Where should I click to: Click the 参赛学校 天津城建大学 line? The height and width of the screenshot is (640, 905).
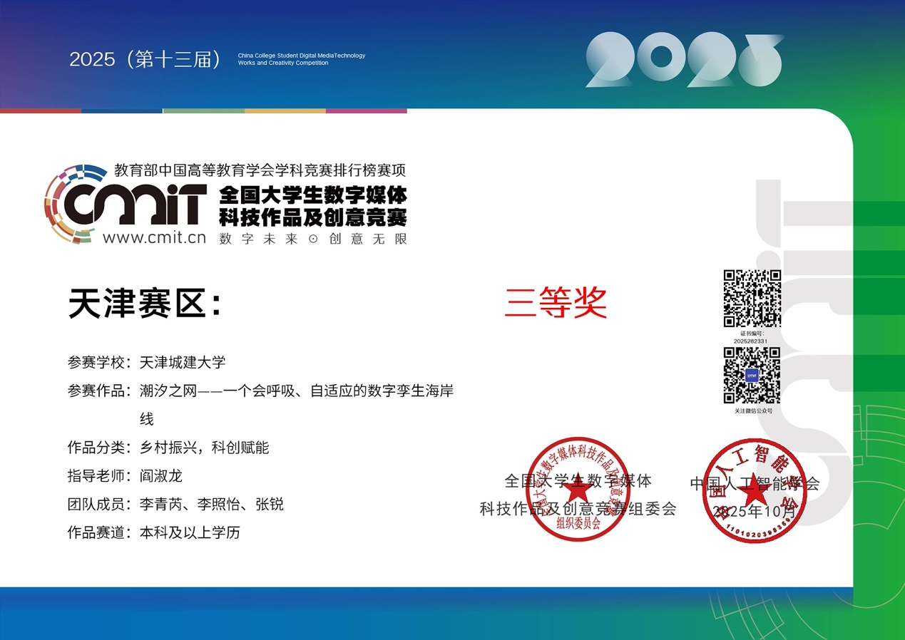146,362
